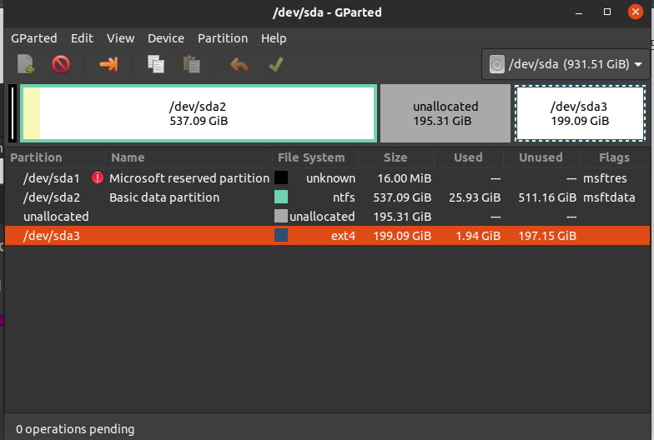Open the /dev/sda device selector dropdown
654x440 pixels.
[x=566, y=64]
